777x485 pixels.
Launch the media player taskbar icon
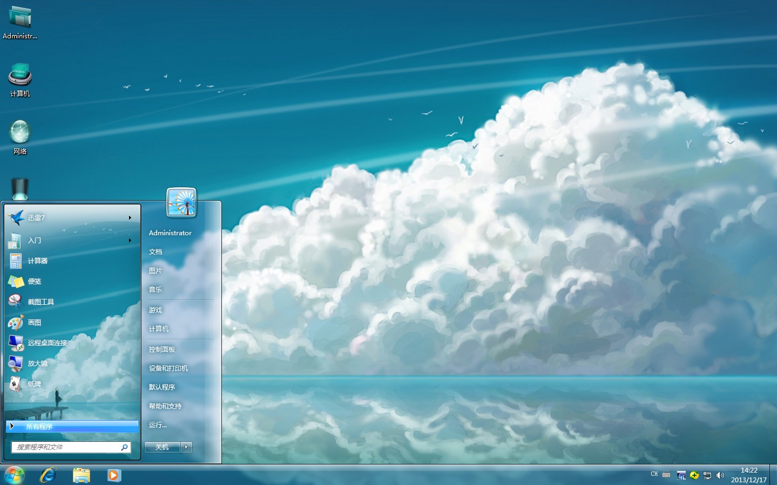point(114,475)
